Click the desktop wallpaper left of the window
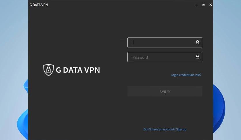Image resolution: width=241 pixels, height=140 pixels. (x=14, y=46)
